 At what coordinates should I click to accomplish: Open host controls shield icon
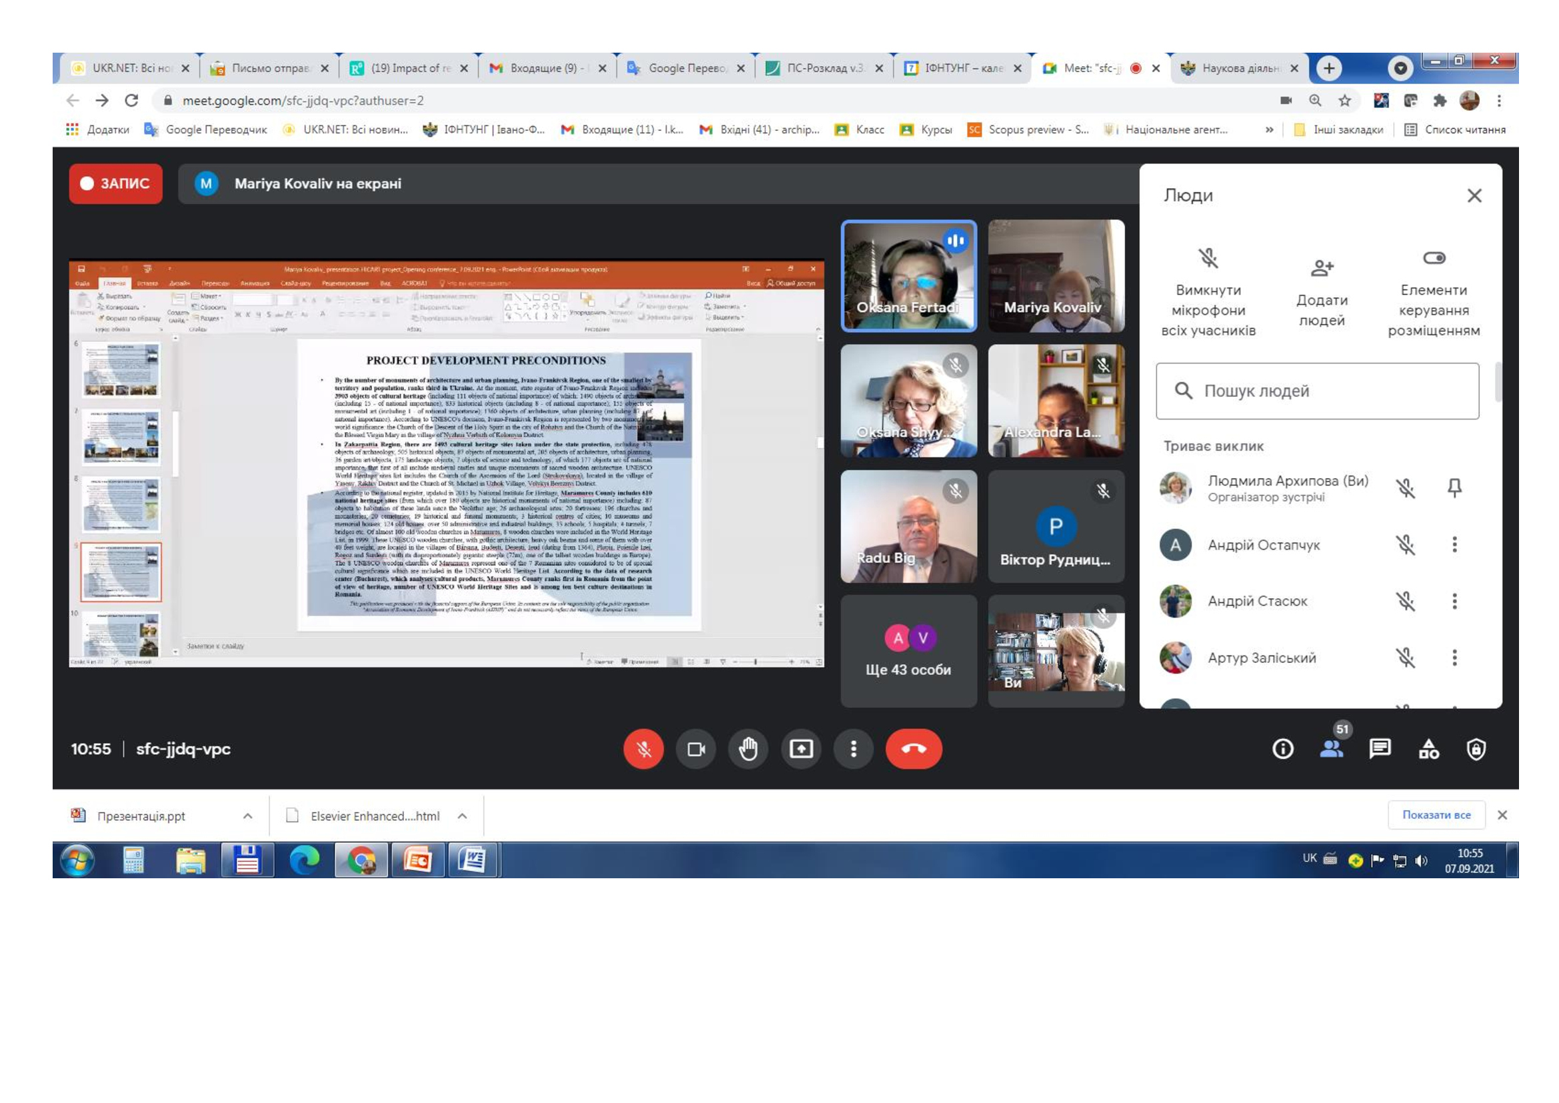coord(1476,748)
